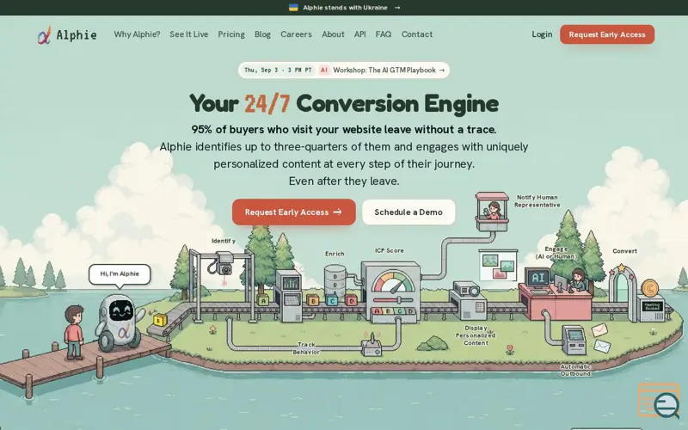Image resolution: width=688 pixels, height=430 pixels.
Task: Click the Enrich label text
Action: point(335,254)
